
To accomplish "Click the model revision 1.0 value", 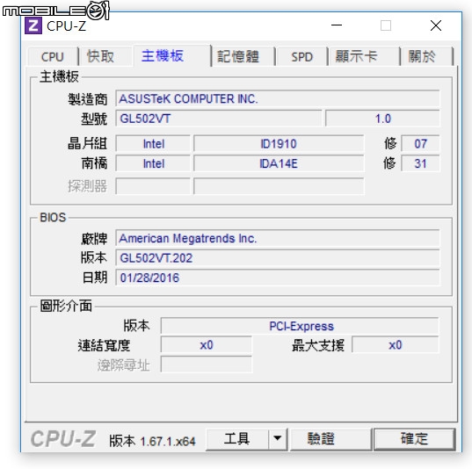I will (x=382, y=119).
